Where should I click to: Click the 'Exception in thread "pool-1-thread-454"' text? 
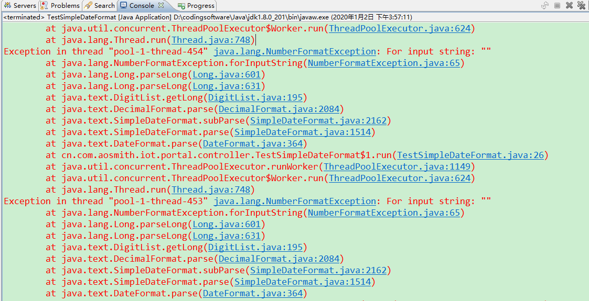(106, 51)
